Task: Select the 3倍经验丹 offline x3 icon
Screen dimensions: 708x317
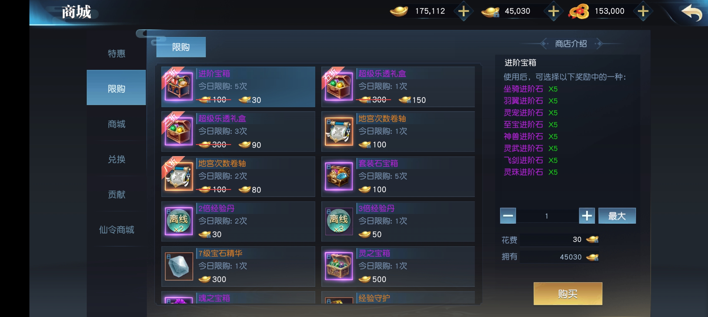Action: [x=339, y=221]
